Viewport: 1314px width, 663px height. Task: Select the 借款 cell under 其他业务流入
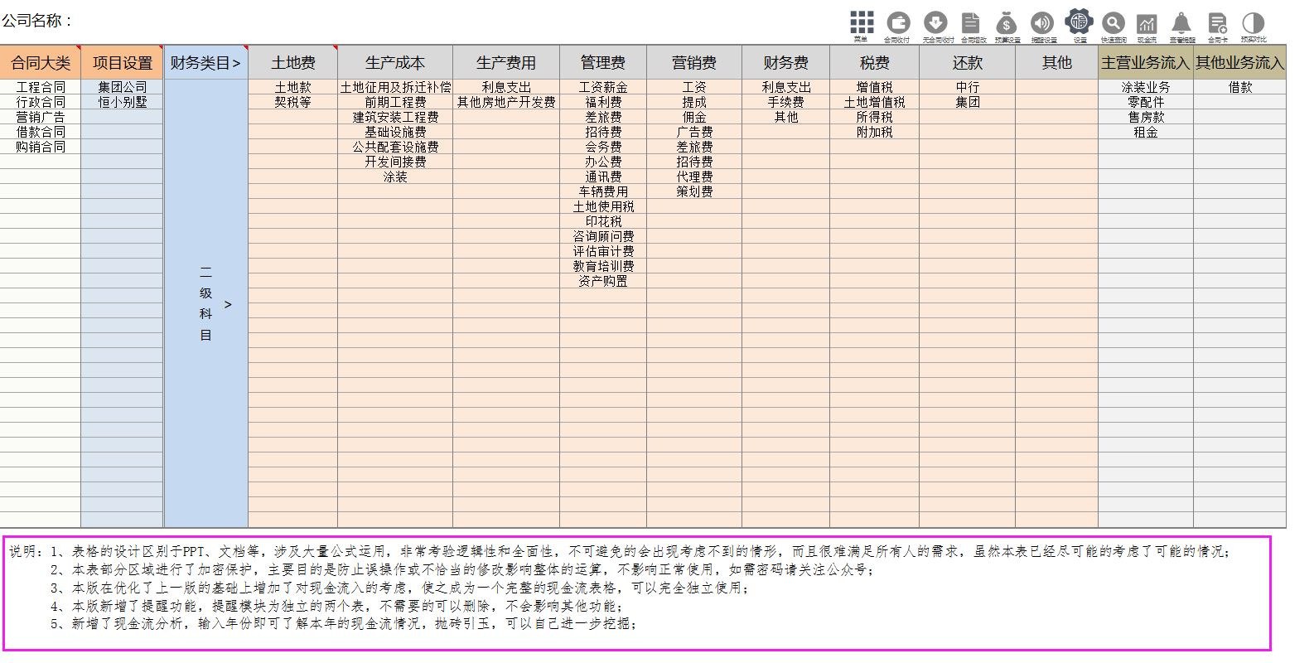coord(1240,87)
